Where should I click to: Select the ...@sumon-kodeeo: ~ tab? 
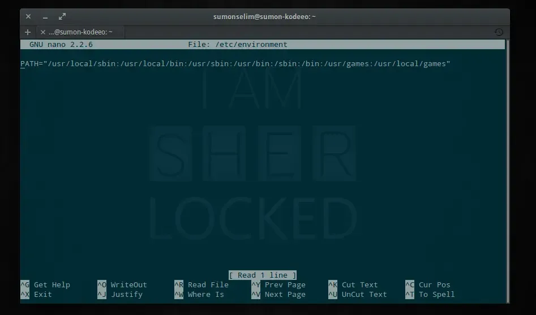80,32
